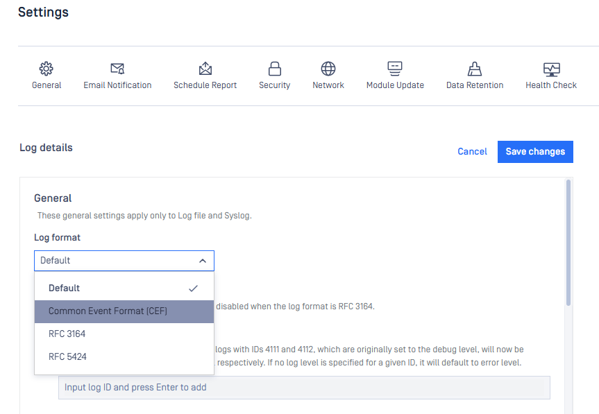Click the Log details panel scrollbar
599x414 pixels.
point(569,243)
